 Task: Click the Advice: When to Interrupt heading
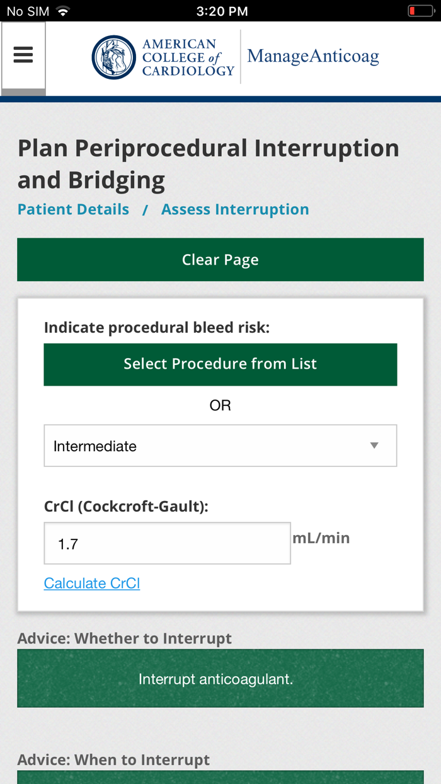115,759
